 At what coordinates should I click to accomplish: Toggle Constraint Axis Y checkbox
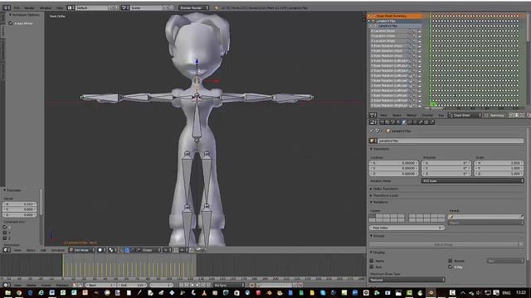[5, 233]
